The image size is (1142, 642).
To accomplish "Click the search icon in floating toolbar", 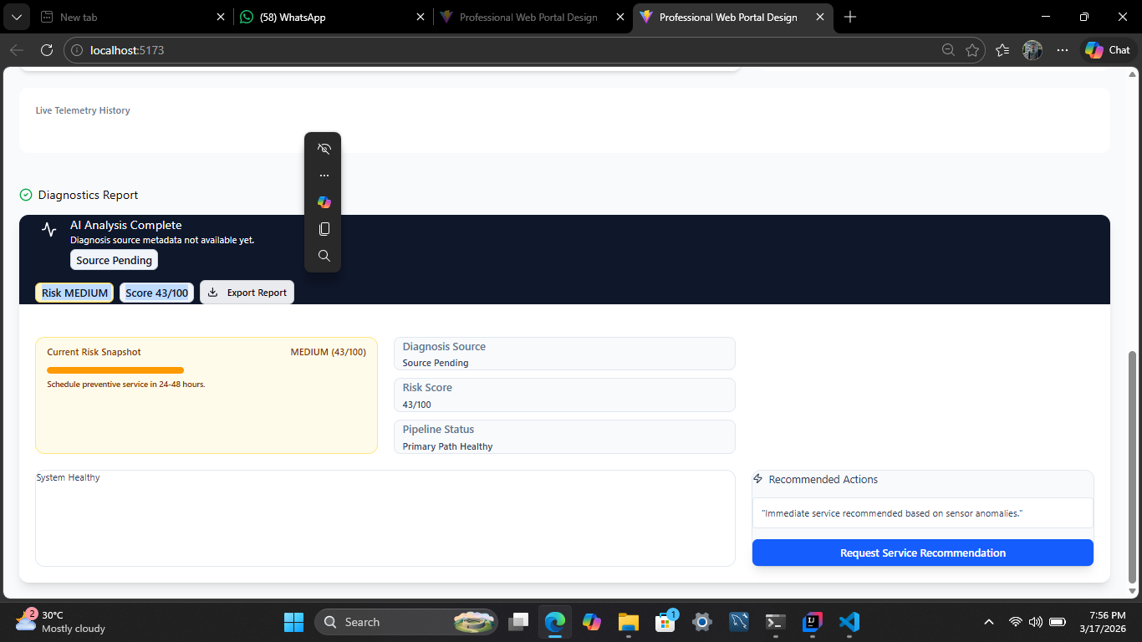I will [324, 256].
